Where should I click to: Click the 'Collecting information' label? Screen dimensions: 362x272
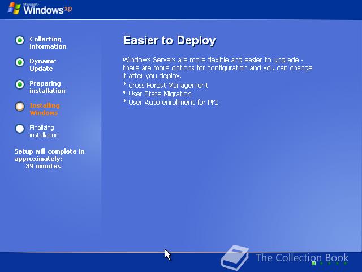point(48,43)
